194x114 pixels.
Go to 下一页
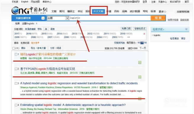[x=143, y=48]
